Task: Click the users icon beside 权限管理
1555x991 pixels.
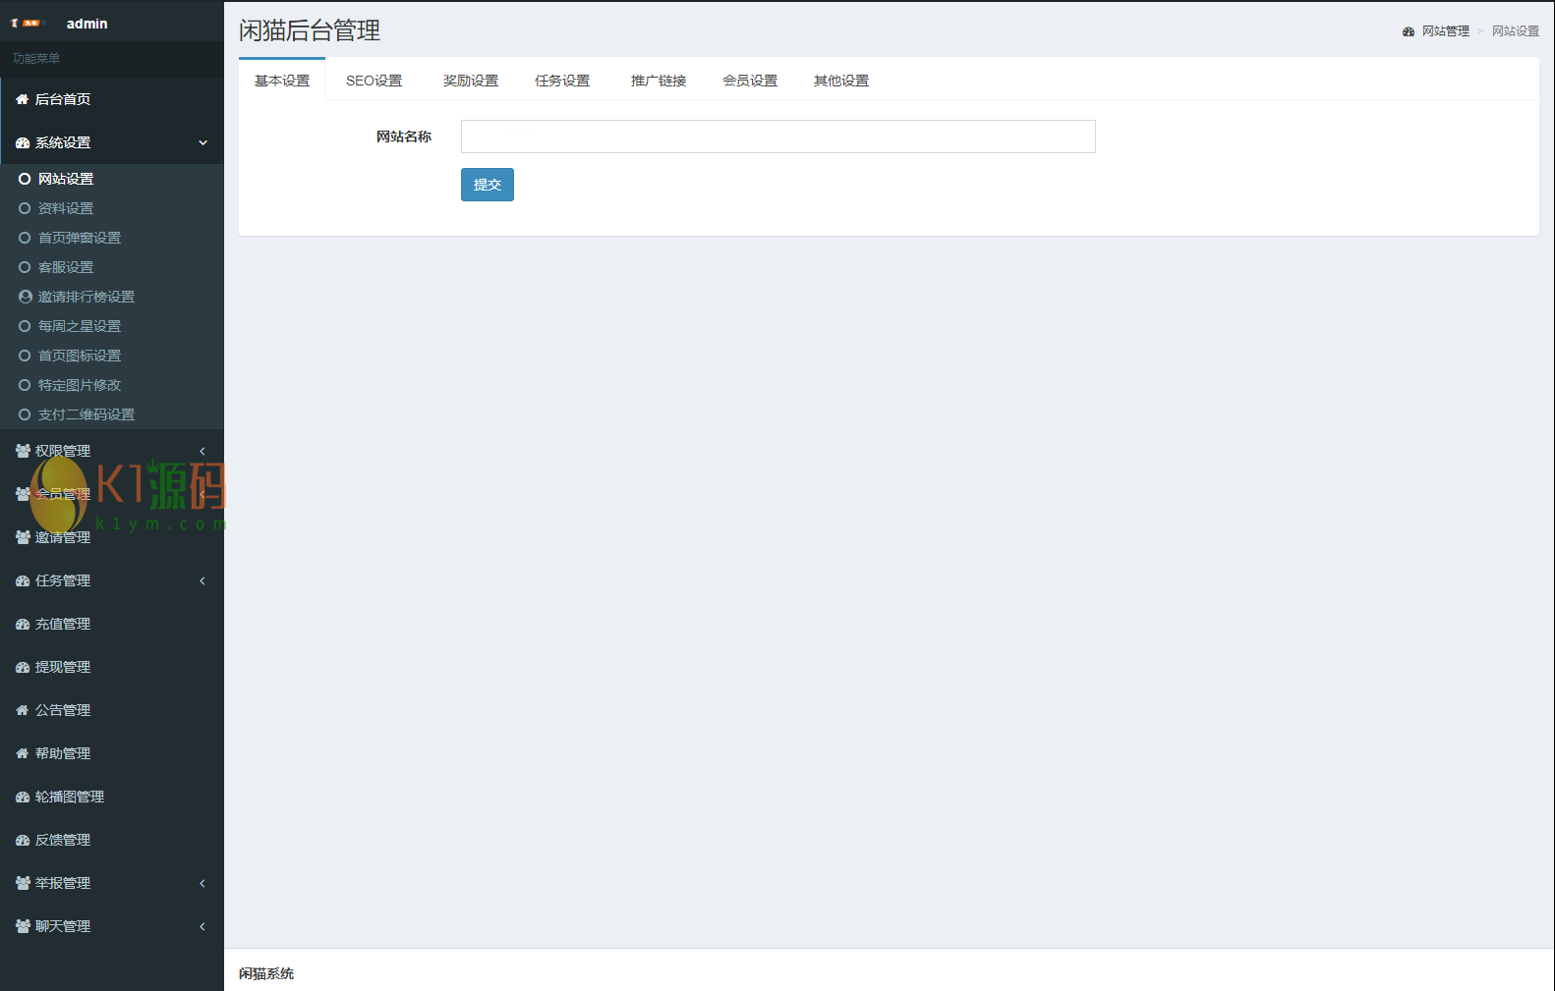Action: pyautogui.click(x=23, y=451)
